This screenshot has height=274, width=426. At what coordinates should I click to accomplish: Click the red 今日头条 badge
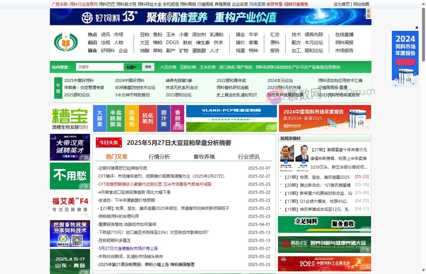(x=109, y=143)
